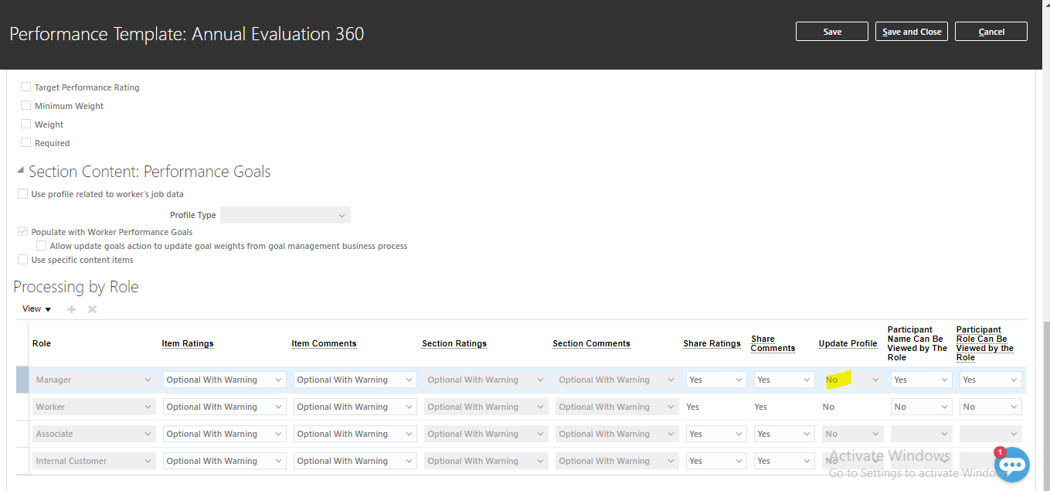Check Use profile related to worker's job data
Image resolution: width=1050 pixels, height=491 pixels.
22,193
